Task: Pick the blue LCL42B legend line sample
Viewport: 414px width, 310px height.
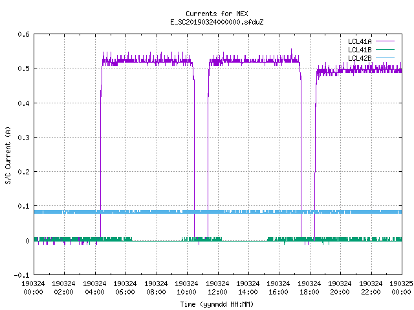Action: 385,58
